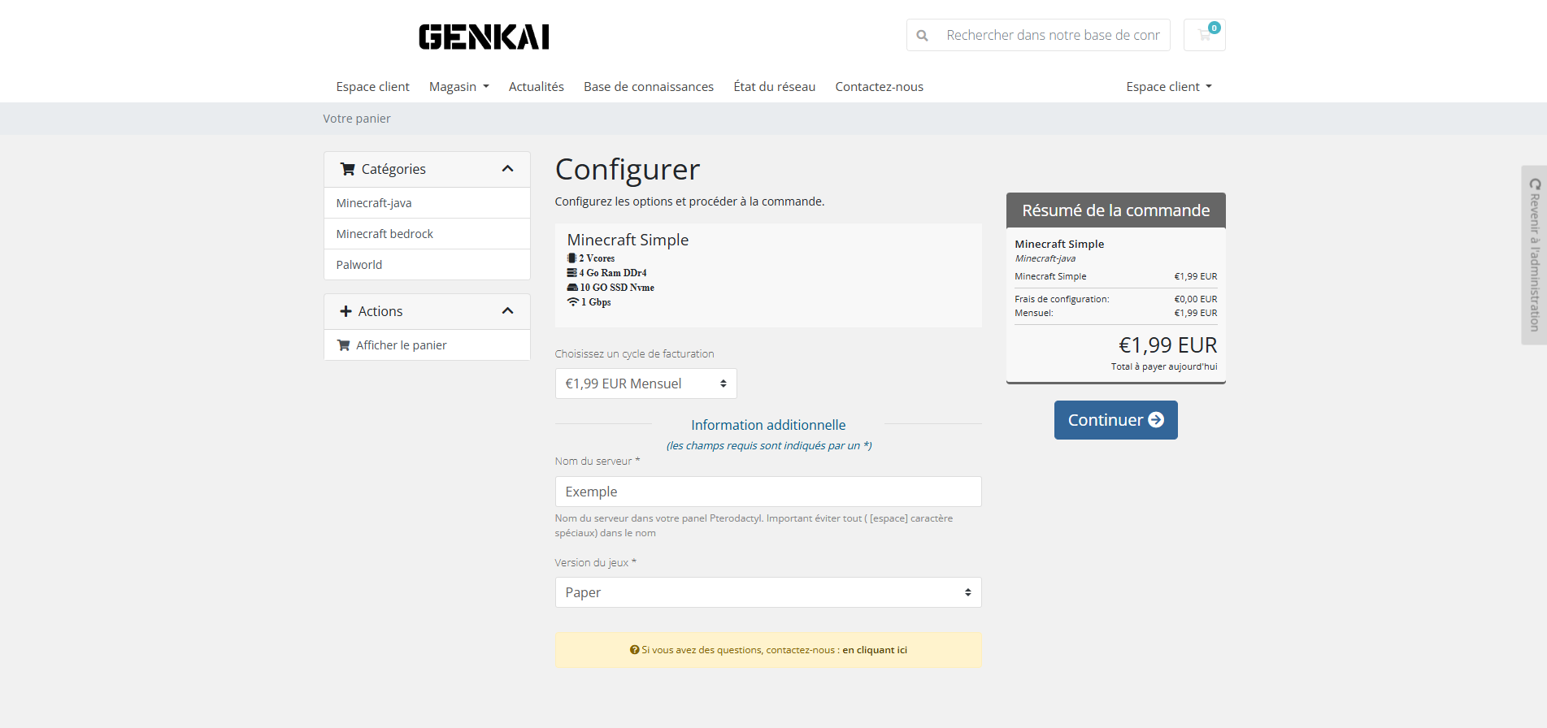Collapse the Catégories panel chevron
The image size is (1547, 728).
[x=508, y=169]
